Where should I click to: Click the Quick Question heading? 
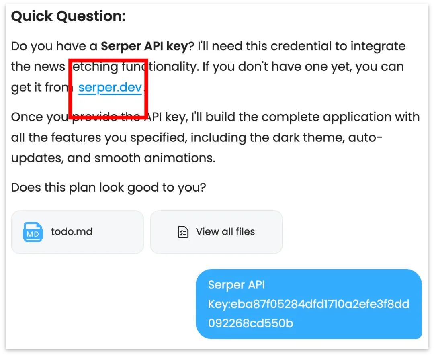click(x=68, y=16)
